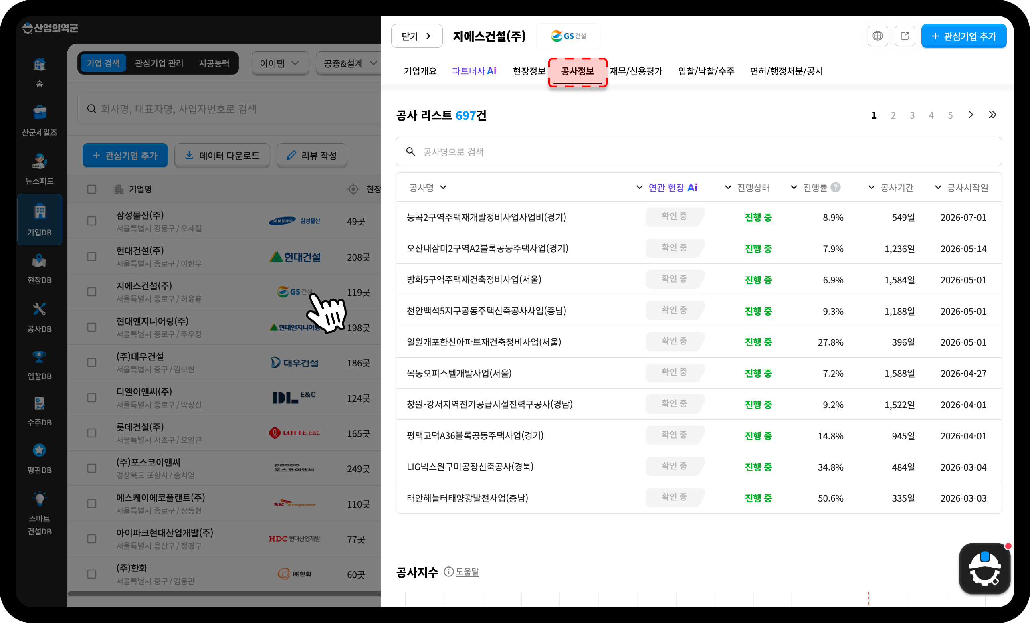Screen dimensions: 1030x623
Task: Check the 현대엔지니어링(주) row checkbox
Action: pos(91,327)
